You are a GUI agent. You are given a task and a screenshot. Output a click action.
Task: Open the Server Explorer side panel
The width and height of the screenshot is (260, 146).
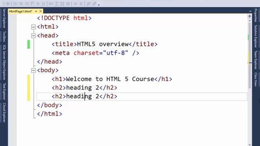click(4, 18)
